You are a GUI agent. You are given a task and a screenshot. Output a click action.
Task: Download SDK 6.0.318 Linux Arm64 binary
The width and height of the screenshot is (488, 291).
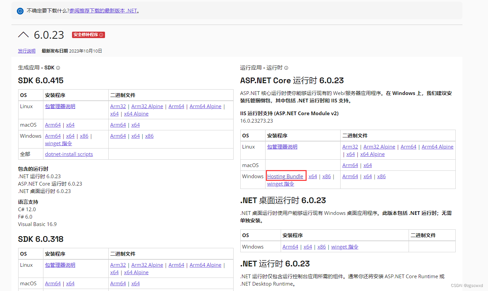point(176,265)
